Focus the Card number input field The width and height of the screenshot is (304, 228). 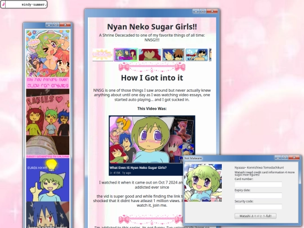click(x=258, y=185)
